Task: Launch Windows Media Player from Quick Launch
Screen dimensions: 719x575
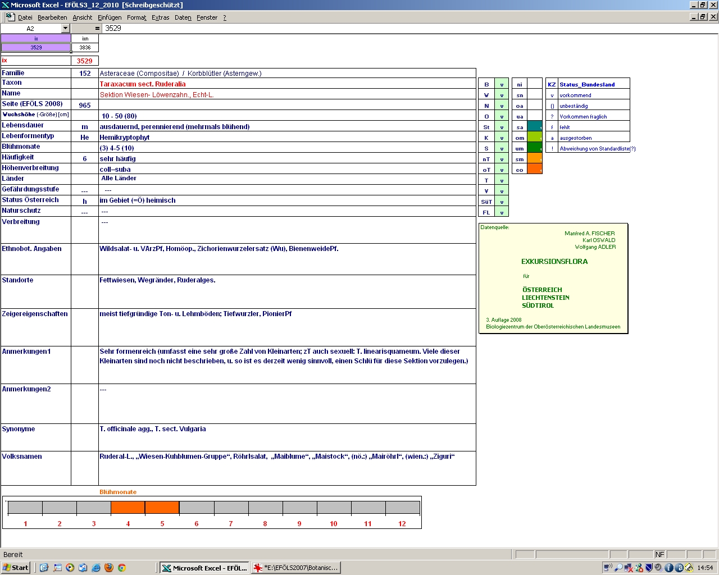Action: (x=70, y=568)
